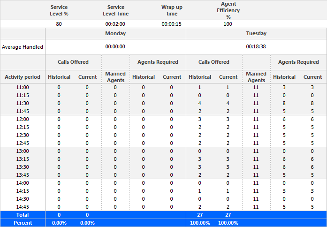The image size is (327, 227).
Task: Select Tuesday's Calls Offered header
Action: (x=214, y=62)
